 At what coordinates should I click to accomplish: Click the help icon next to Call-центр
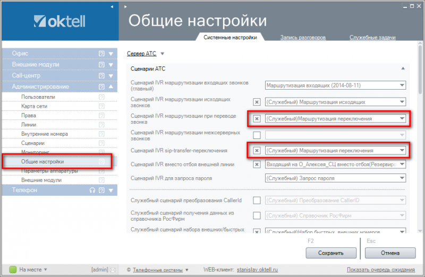pos(101,76)
